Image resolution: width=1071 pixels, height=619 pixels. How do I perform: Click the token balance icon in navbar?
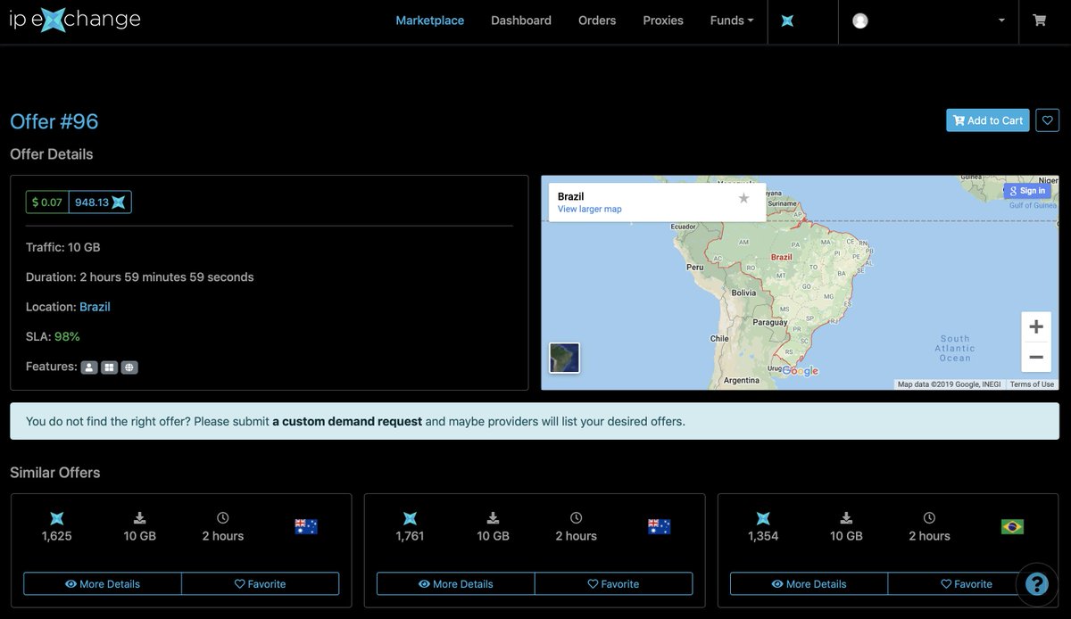787,21
